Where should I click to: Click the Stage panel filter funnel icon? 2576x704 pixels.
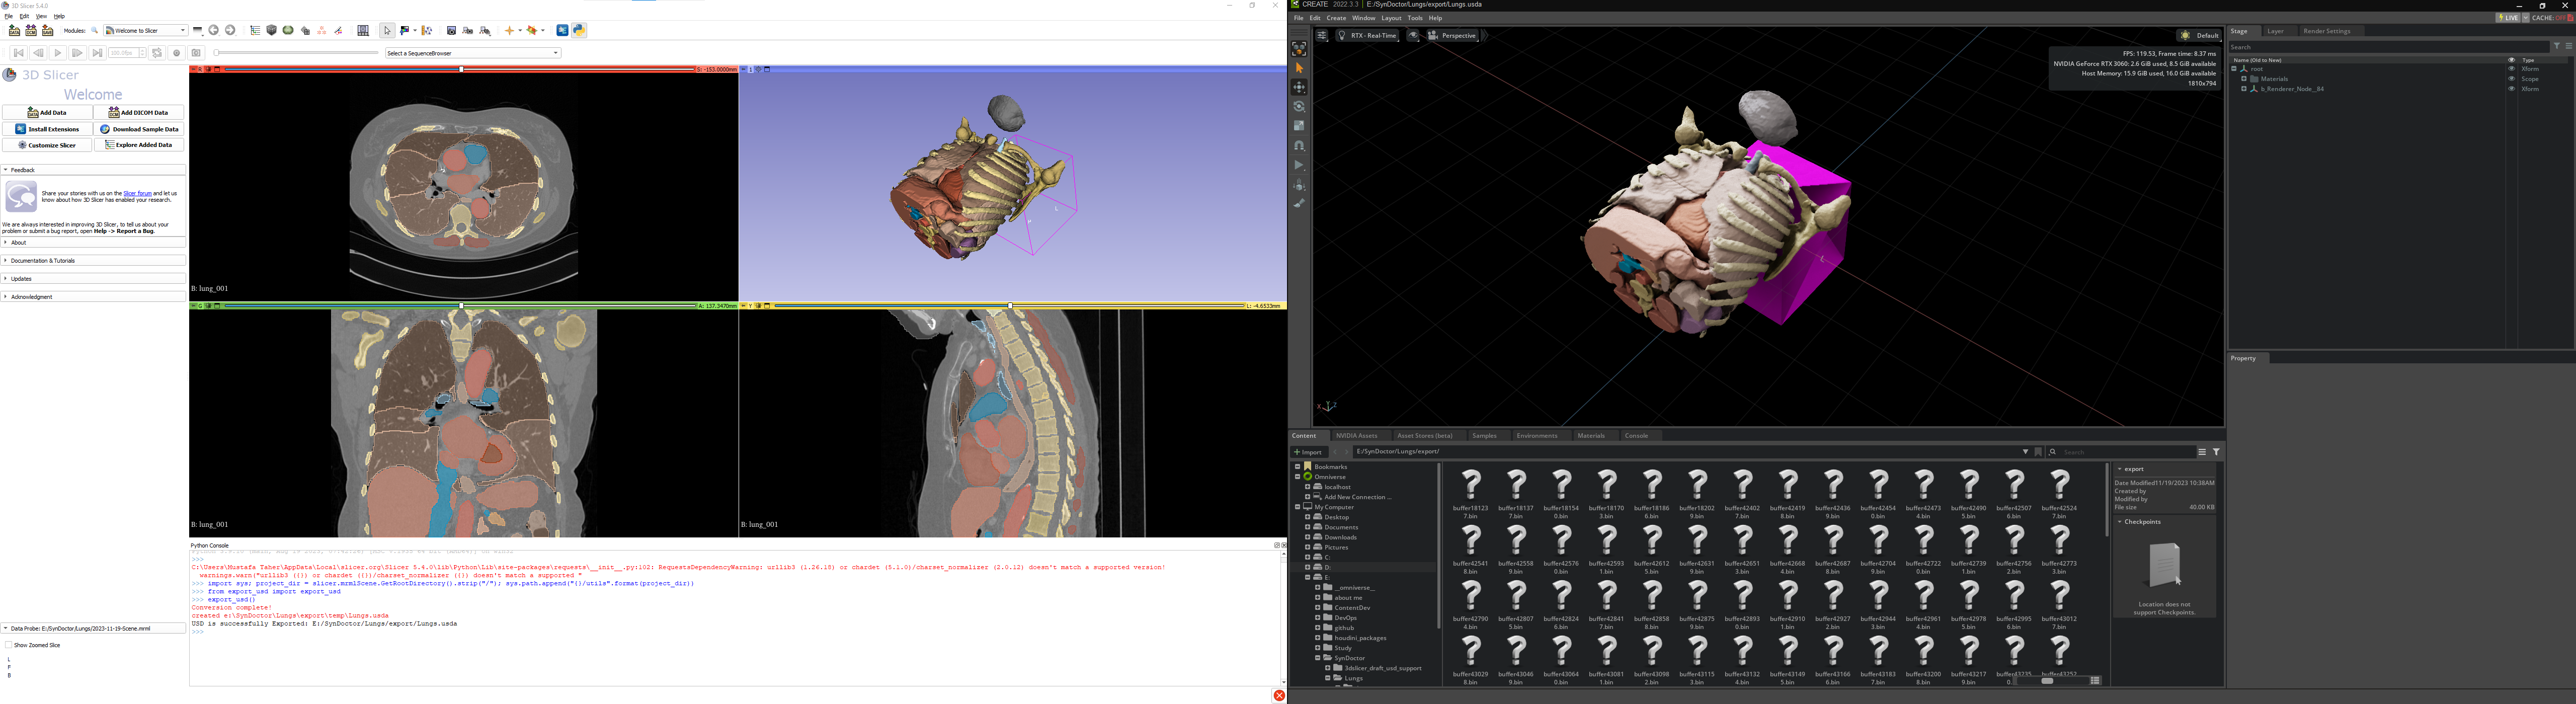(x=2557, y=46)
